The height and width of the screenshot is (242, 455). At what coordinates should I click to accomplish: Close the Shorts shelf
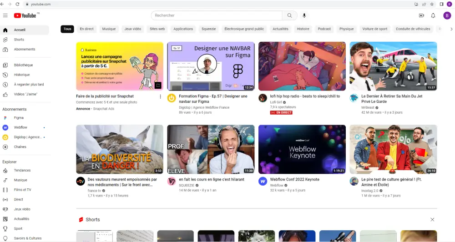(x=432, y=220)
